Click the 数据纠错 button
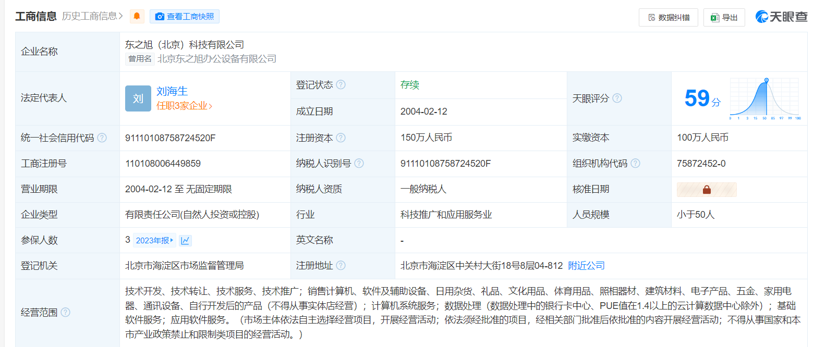Viewport: 814px width, 347px height. (669, 17)
